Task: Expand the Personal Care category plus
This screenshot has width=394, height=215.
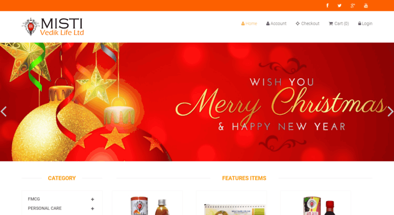Action: pos(92,208)
